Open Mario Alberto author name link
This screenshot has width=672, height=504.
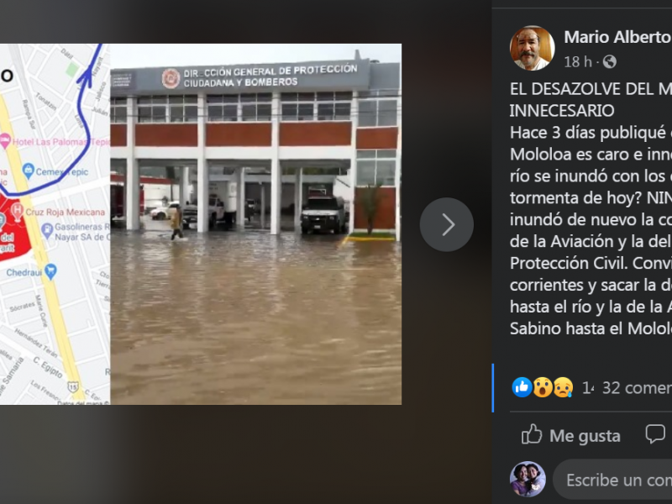pos(617,37)
